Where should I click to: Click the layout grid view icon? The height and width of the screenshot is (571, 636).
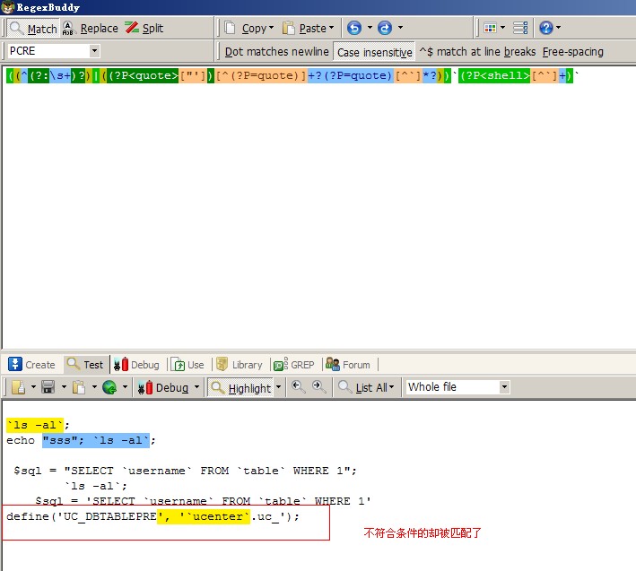pos(489,28)
